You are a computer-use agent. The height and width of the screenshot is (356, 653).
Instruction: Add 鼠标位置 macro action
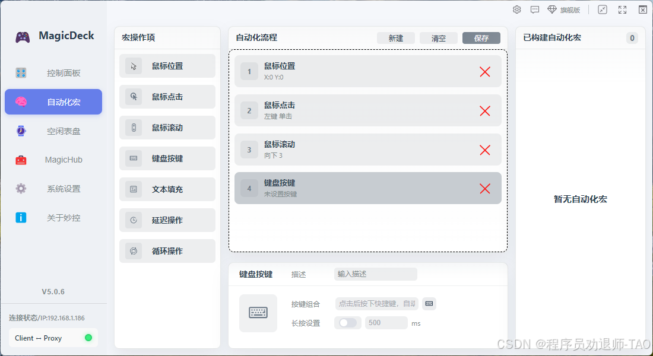pyautogui.click(x=167, y=66)
